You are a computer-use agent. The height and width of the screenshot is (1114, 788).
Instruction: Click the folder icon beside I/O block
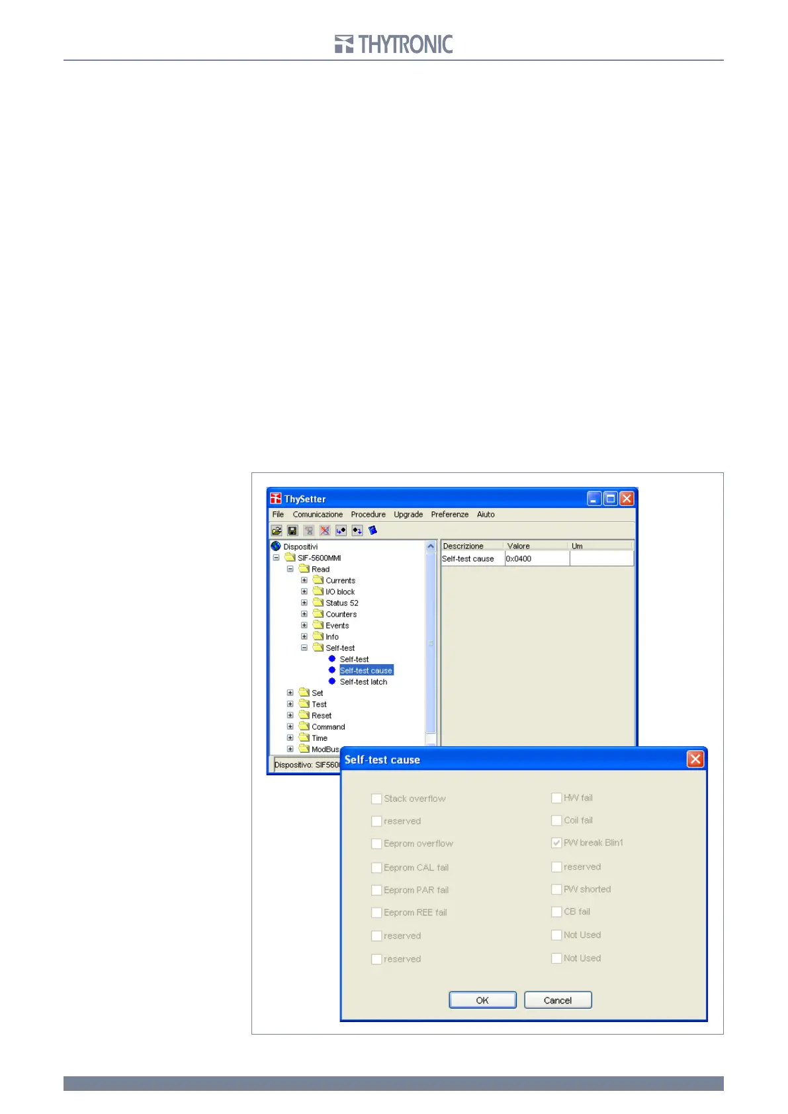click(318, 591)
